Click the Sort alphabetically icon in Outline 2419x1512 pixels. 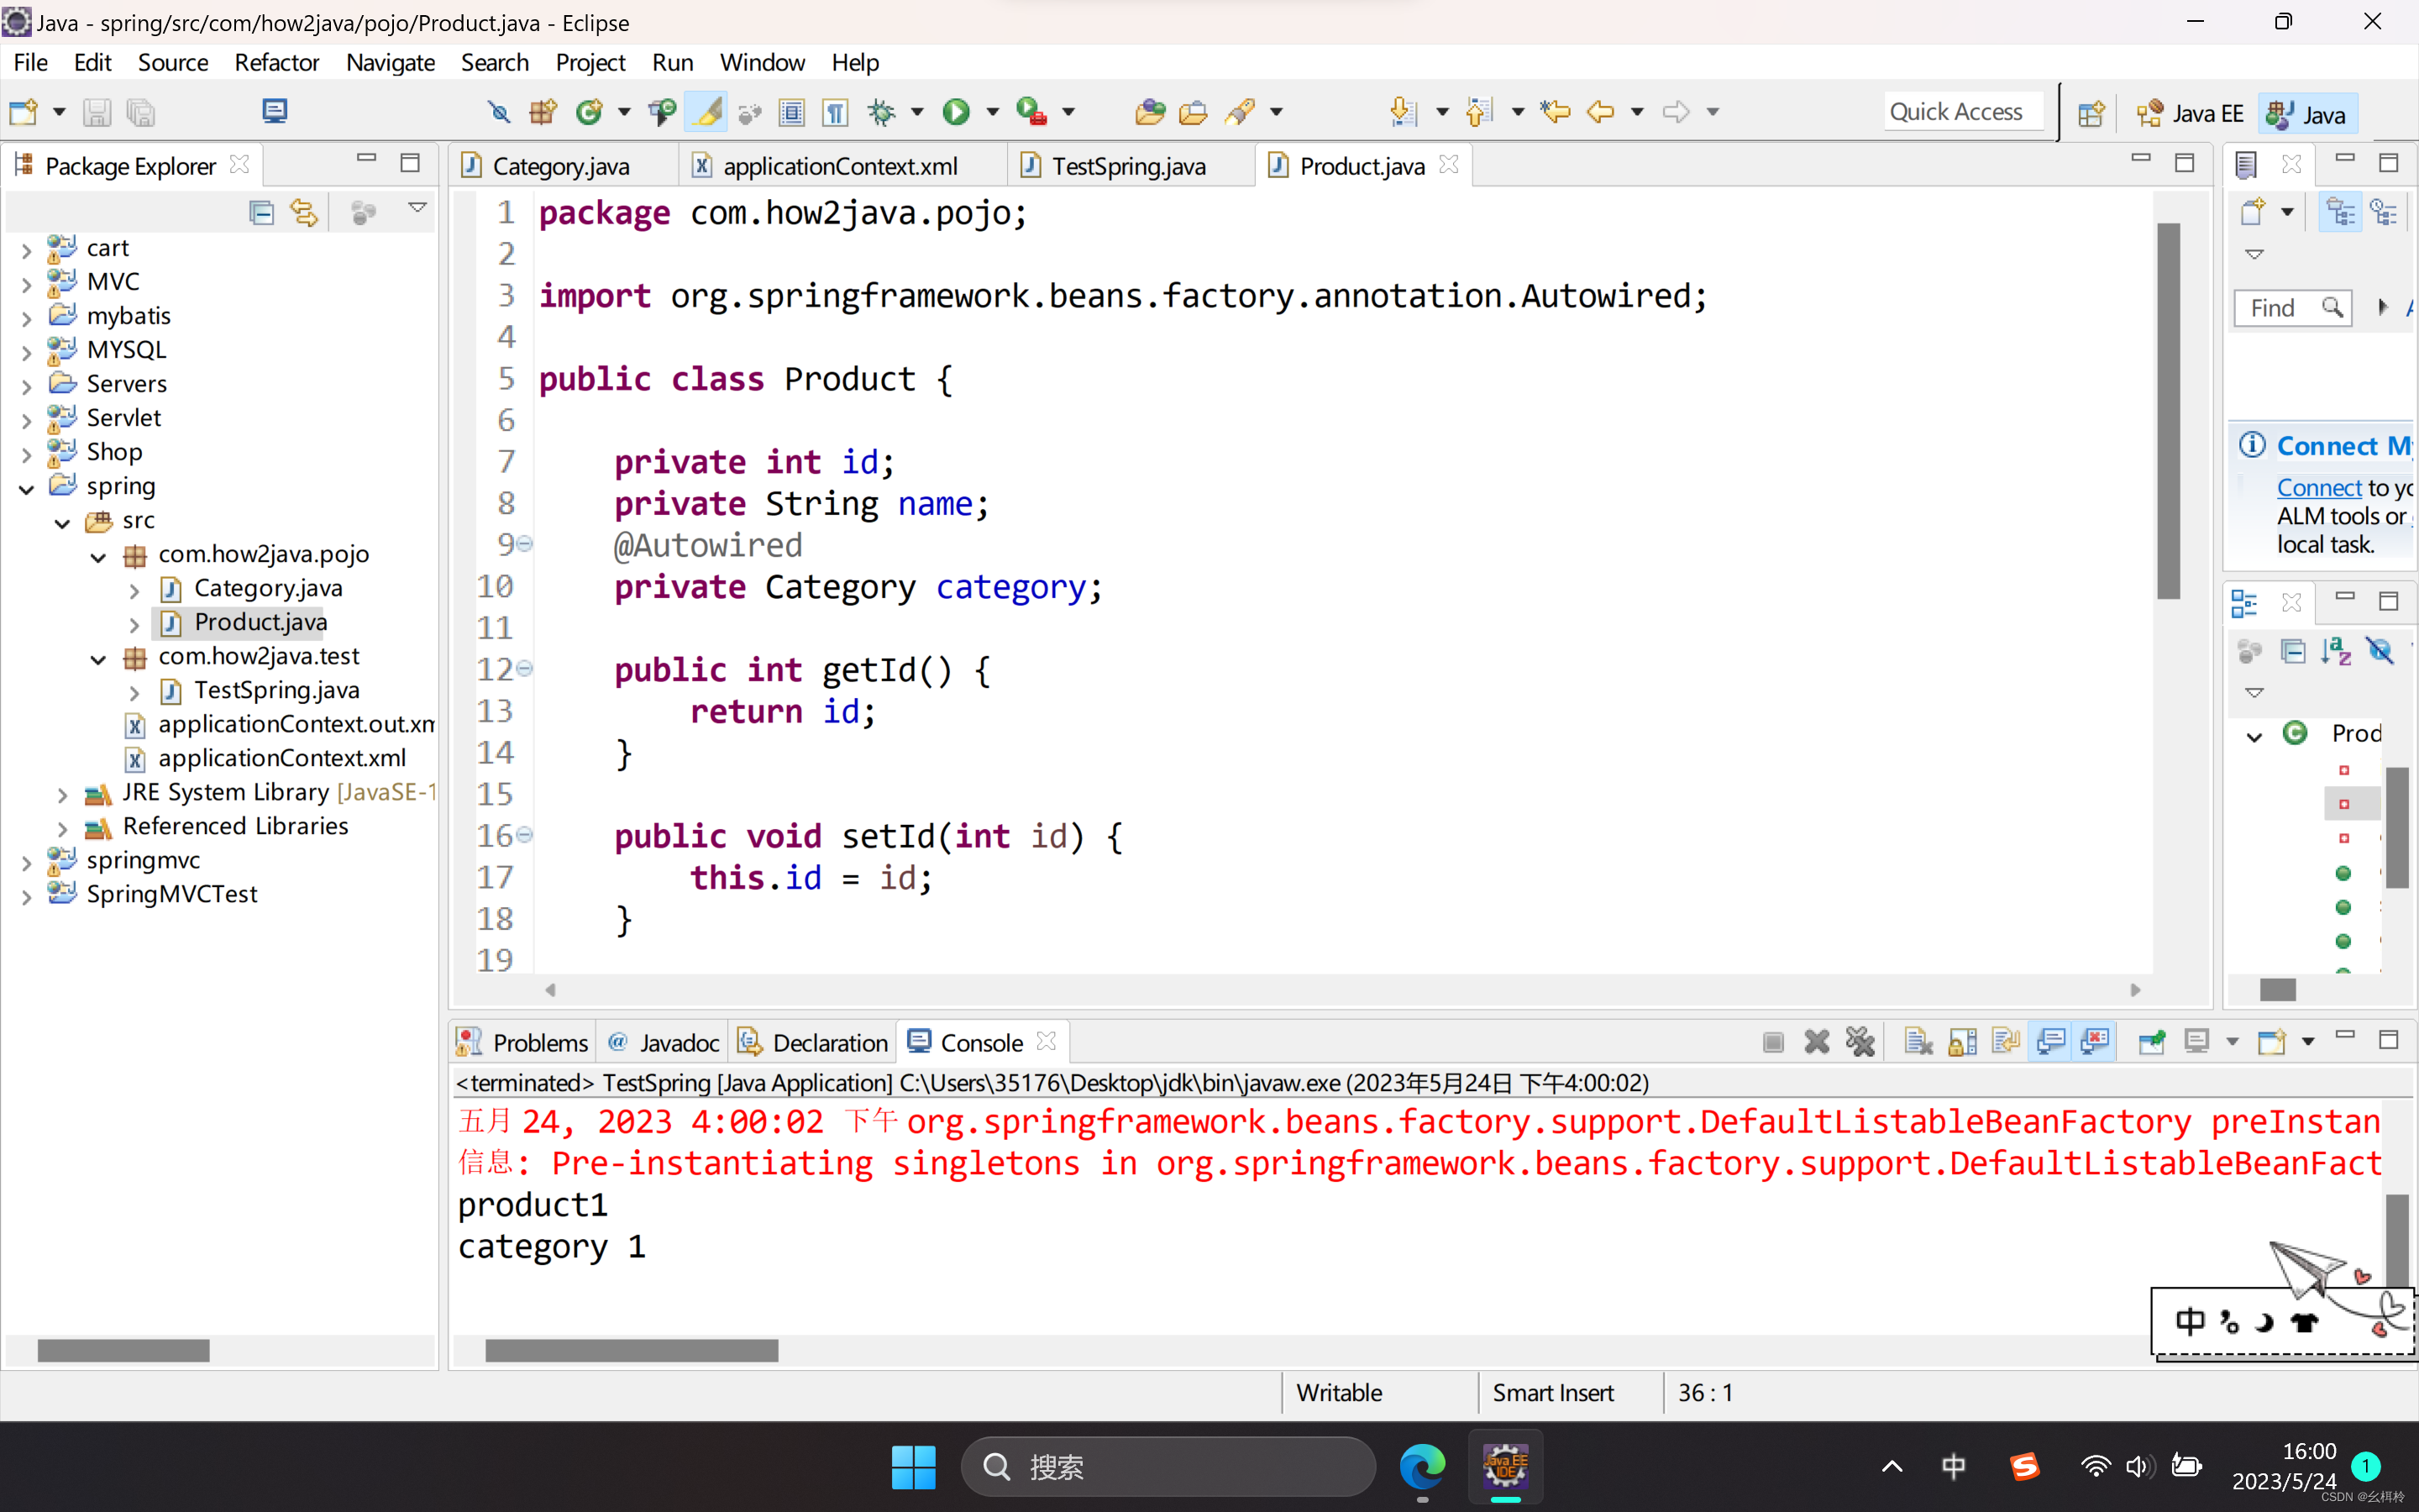(x=2336, y=652)
